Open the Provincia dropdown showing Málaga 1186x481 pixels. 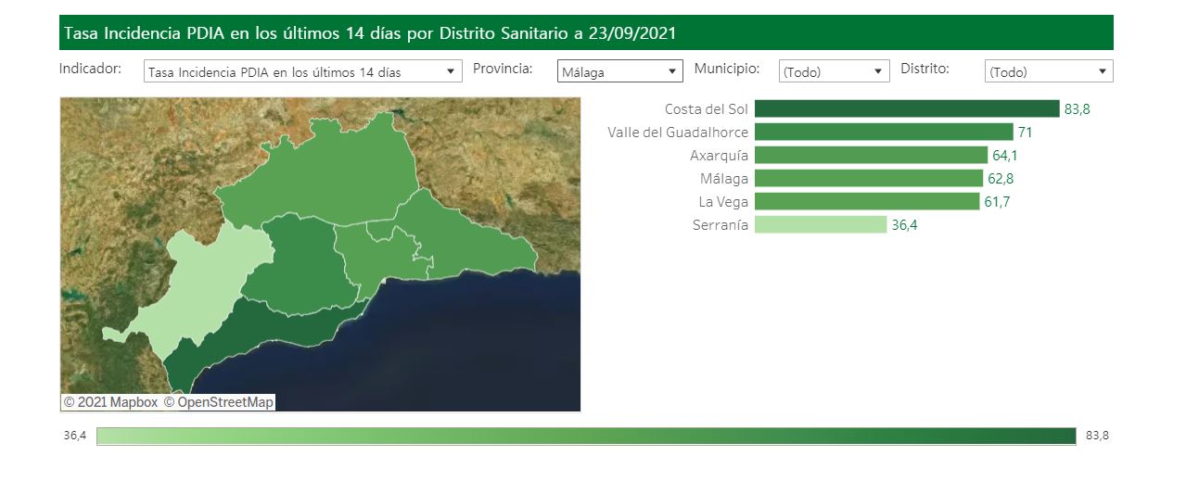click(x=619, y=71)
